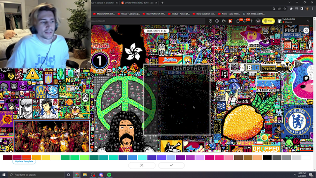Image resolution: width=316 pixels, height=178 pixels.
Task: Switch to the 'THERE IS NO BOTS' tab
Action: point(139,3)
